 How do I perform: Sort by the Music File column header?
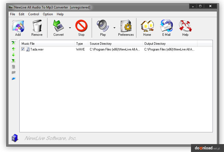tap(47, 44)
